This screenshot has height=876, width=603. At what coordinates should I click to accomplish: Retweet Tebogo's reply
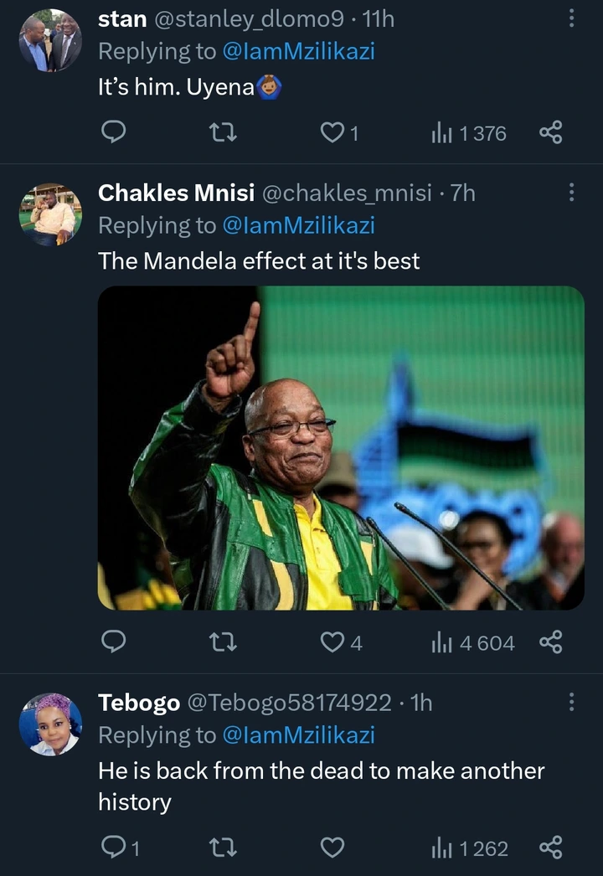[x=223, y=848]
